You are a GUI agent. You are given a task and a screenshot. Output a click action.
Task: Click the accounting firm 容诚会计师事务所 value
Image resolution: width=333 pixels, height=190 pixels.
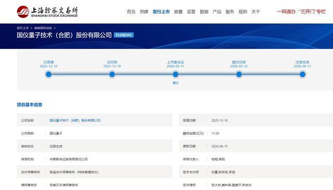click(74, 172)
